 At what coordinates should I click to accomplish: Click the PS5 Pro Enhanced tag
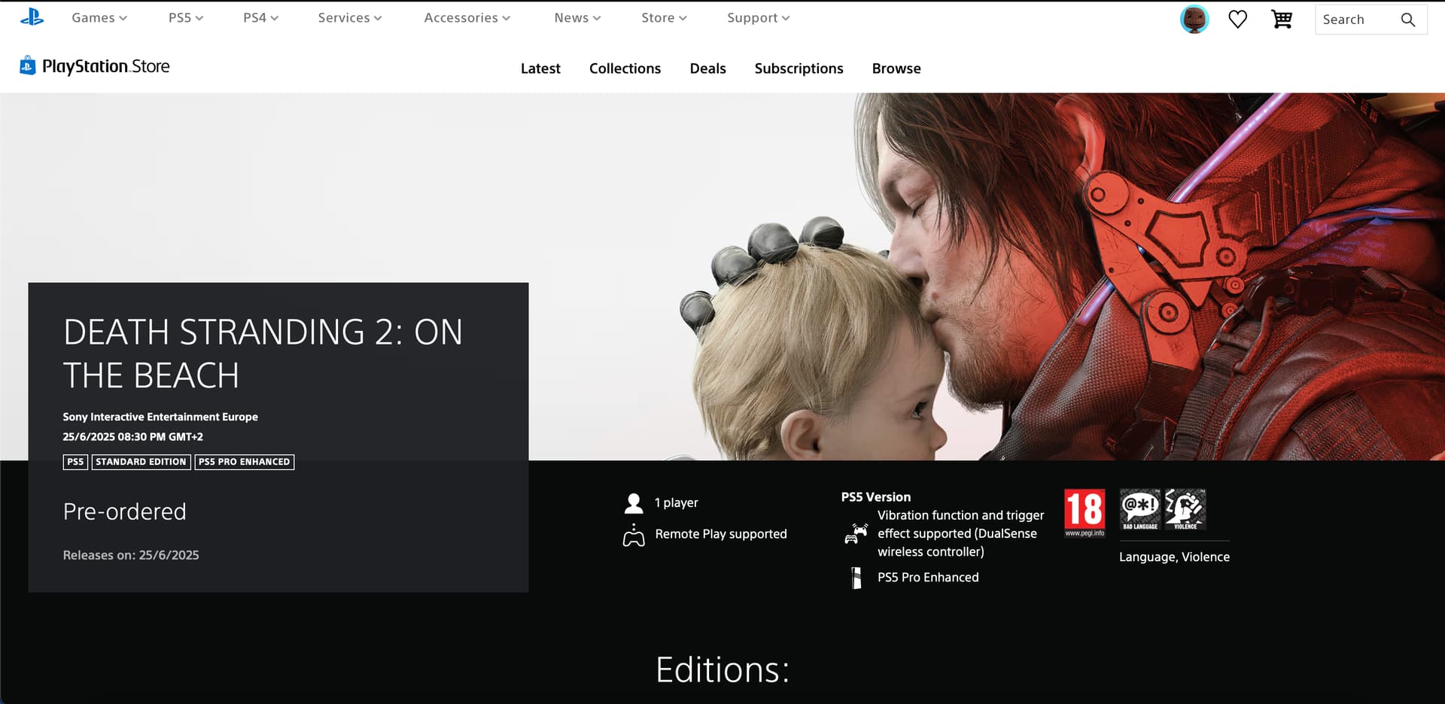click(x=244, y=462)
